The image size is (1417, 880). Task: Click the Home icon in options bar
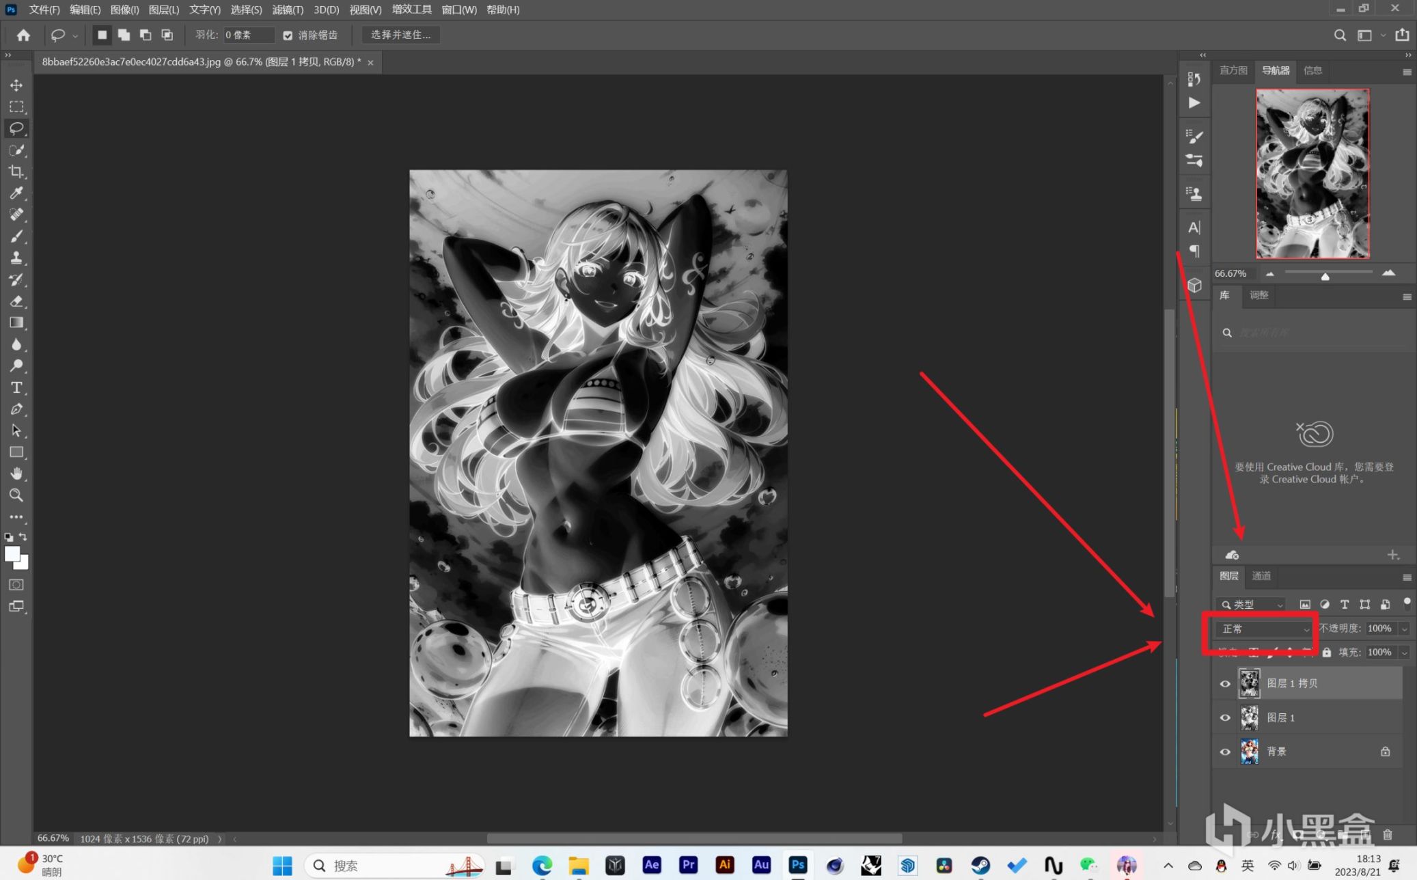pyautogui.click(x=24, y=35)
